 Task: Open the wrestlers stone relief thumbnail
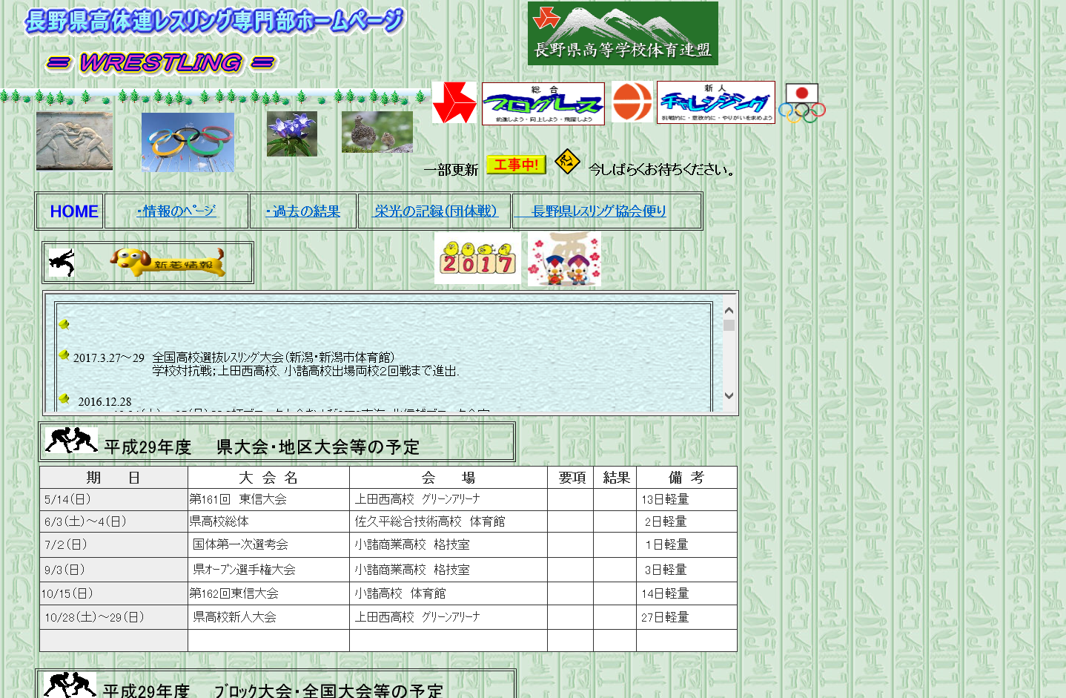pyautogui.click(x=74, y=141)
